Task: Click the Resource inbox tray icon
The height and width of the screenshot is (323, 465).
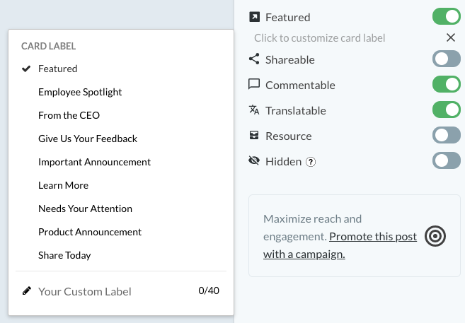Action: click(254, 136)
